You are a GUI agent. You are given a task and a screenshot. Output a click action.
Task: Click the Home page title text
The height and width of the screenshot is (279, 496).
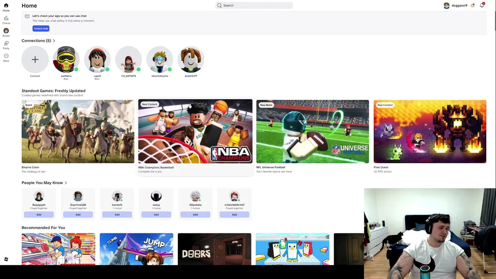point(29,5)
